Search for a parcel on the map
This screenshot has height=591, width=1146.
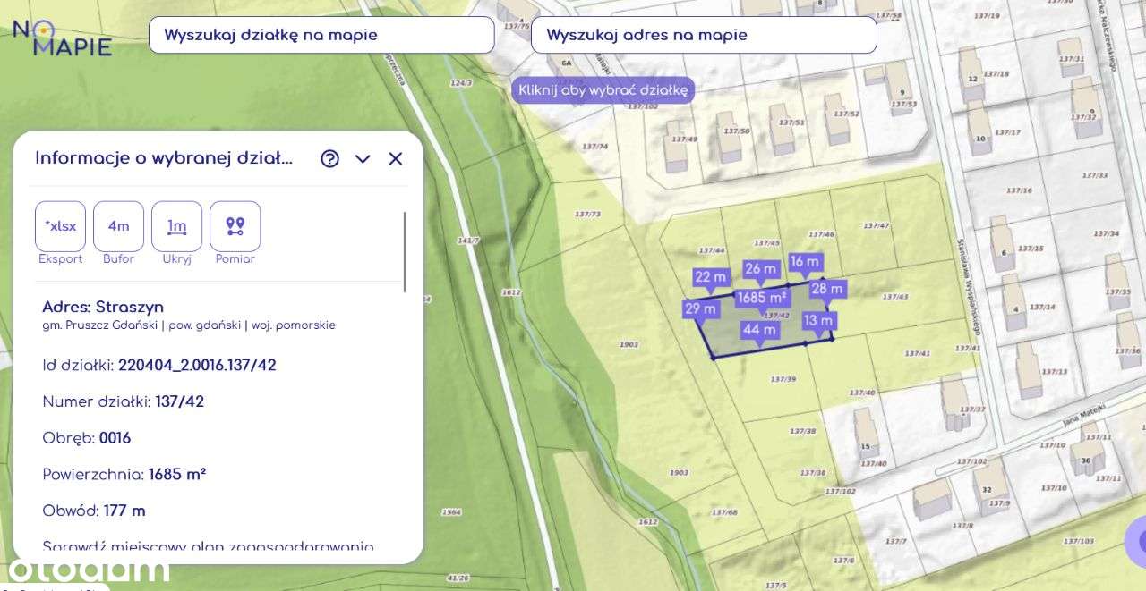click(x=321, y=35)
